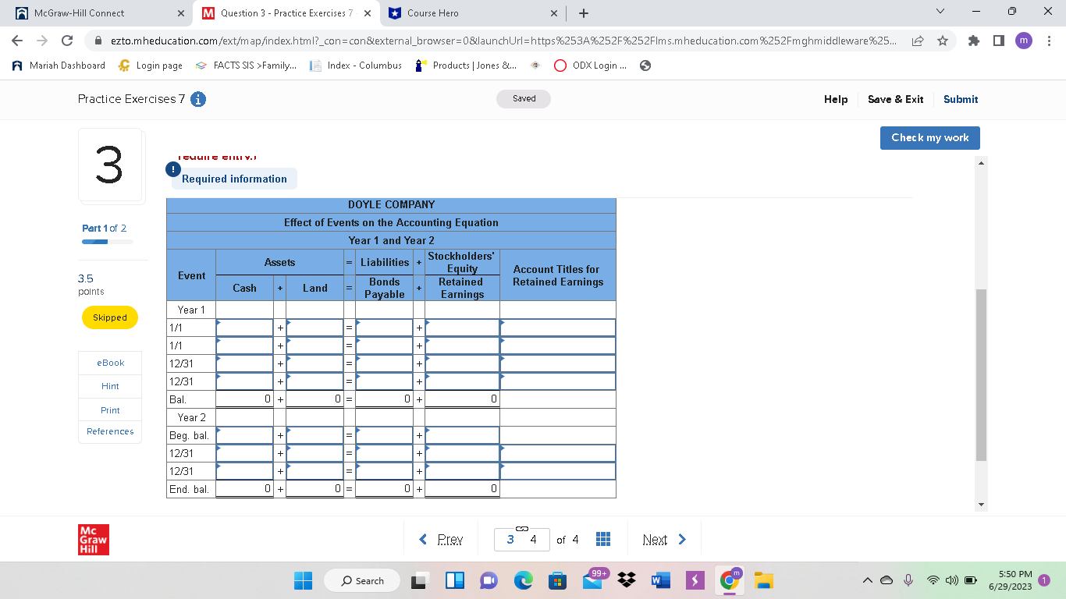Open the Mariah Dashboard bookmark
The height and width of the screenshot is (599, 1066).
coord(59,66)
